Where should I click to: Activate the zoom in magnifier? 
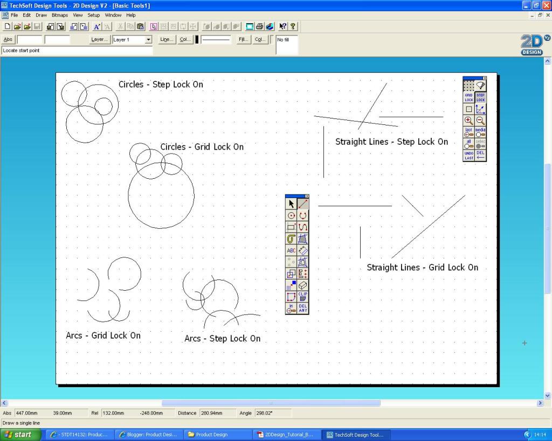pyautogui.click(x=468, y=121)
